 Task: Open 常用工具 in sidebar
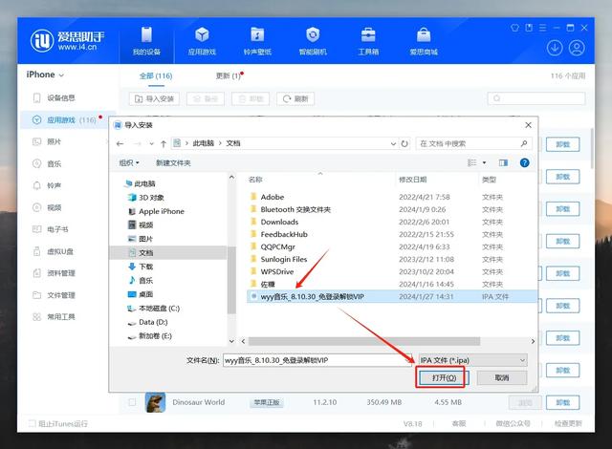click(x=54, y=317)
